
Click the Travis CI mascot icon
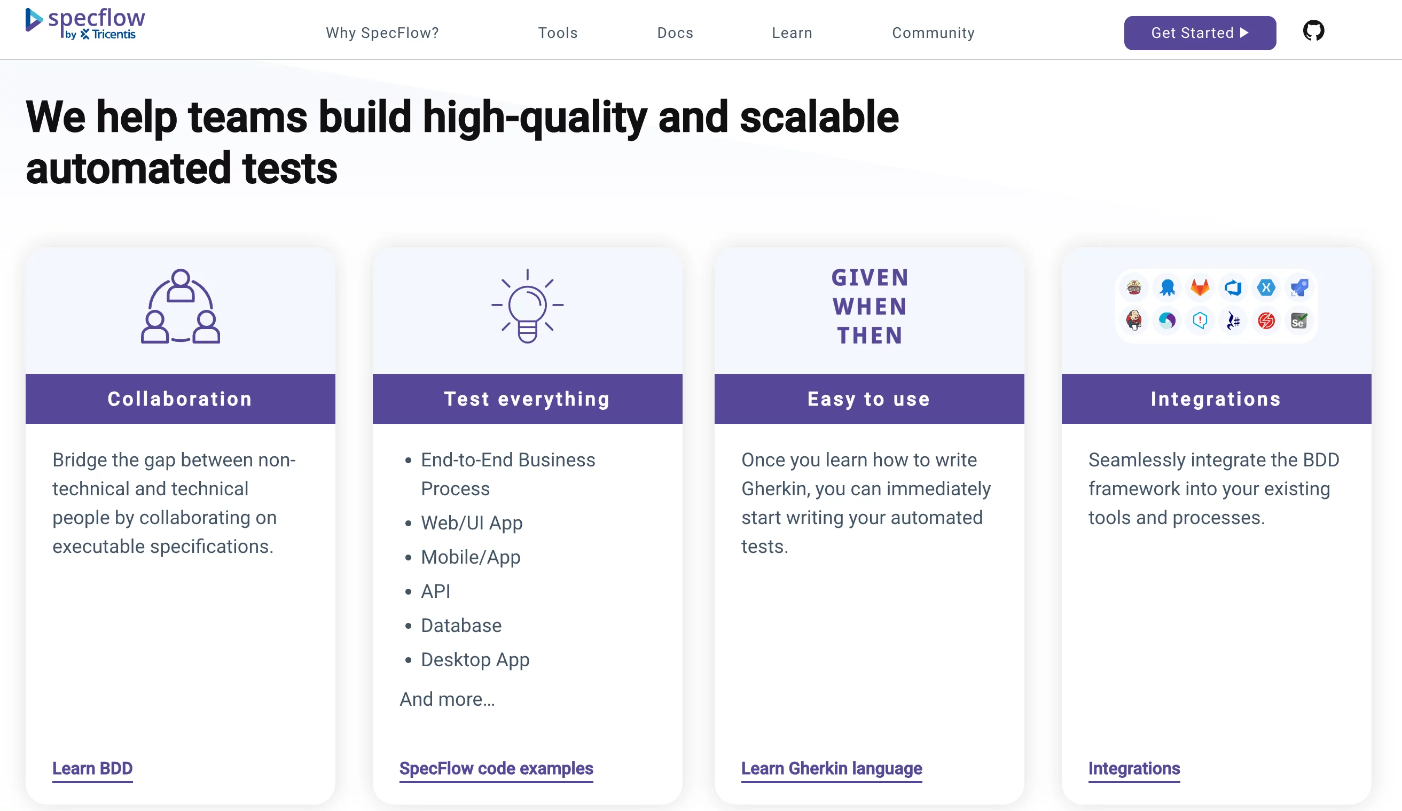[x=1134, y=288]
